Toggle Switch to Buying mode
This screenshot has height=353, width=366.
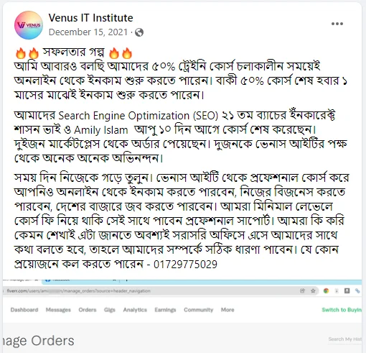[342, 310]
